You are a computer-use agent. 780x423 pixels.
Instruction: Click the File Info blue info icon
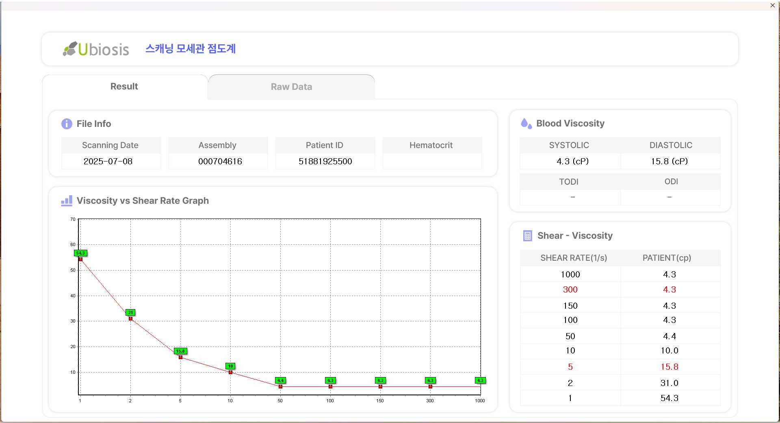(67, 124)
